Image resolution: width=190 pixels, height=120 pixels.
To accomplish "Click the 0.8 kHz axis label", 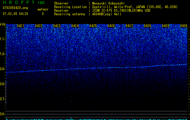I will click(x=3, y=84).
